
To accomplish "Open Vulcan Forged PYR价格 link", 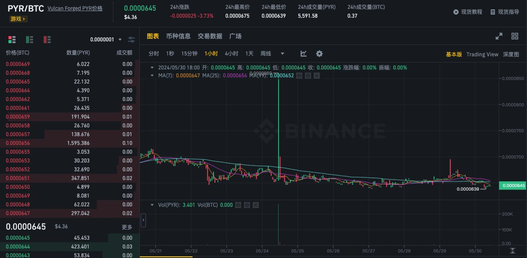I will [75, 8].
